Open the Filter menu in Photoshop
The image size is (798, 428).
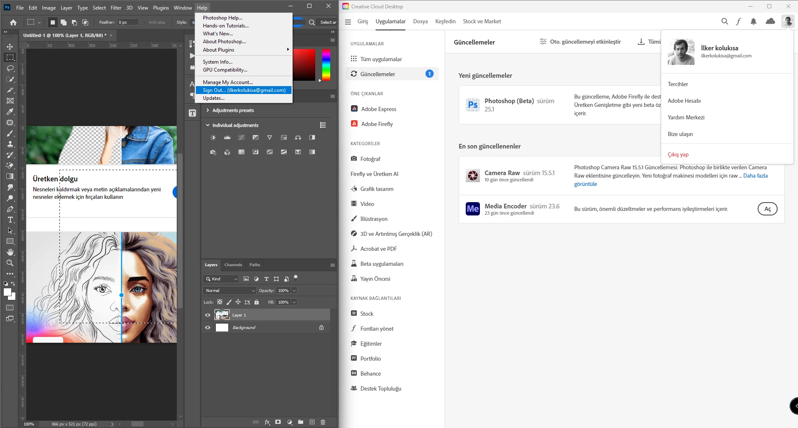click(x=116, y=7)
